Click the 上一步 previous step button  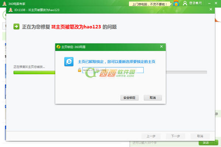[151, 136]
